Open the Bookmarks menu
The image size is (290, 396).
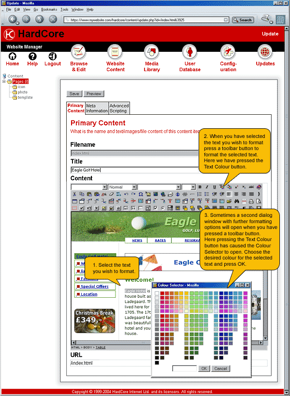(x=49, y=9)
